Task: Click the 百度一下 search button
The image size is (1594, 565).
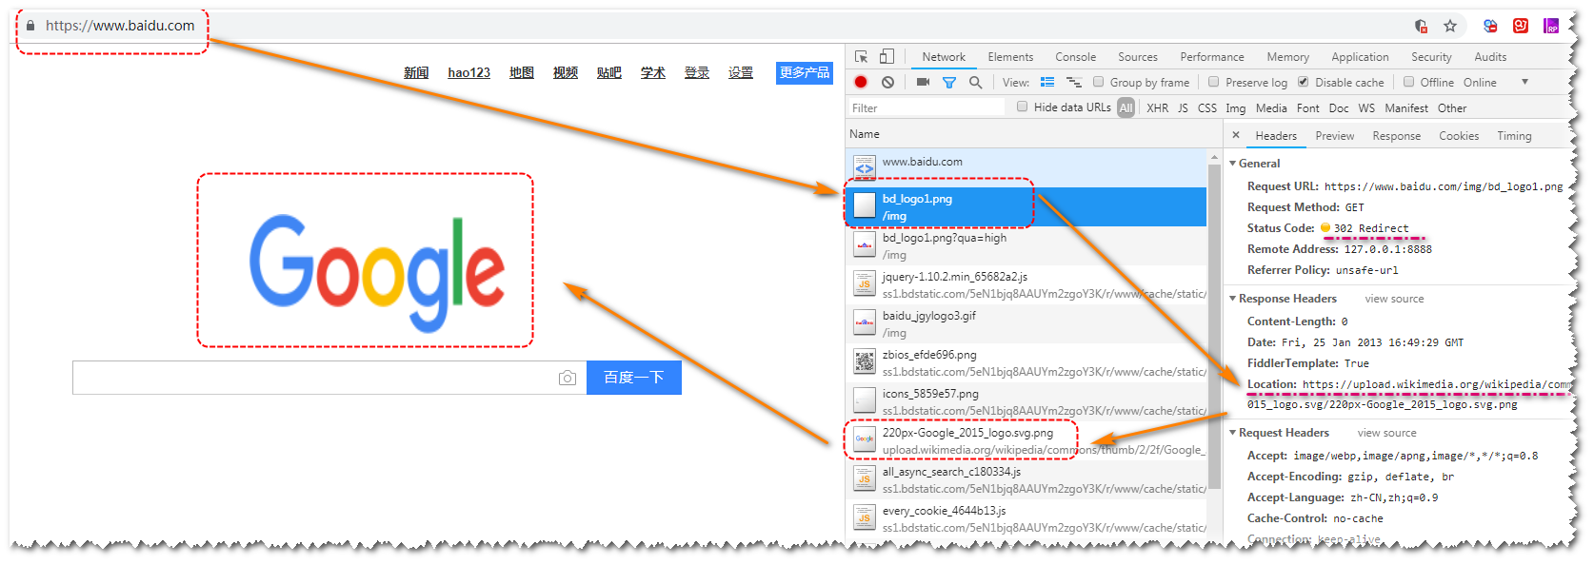Action: click(x=634, y=378)
